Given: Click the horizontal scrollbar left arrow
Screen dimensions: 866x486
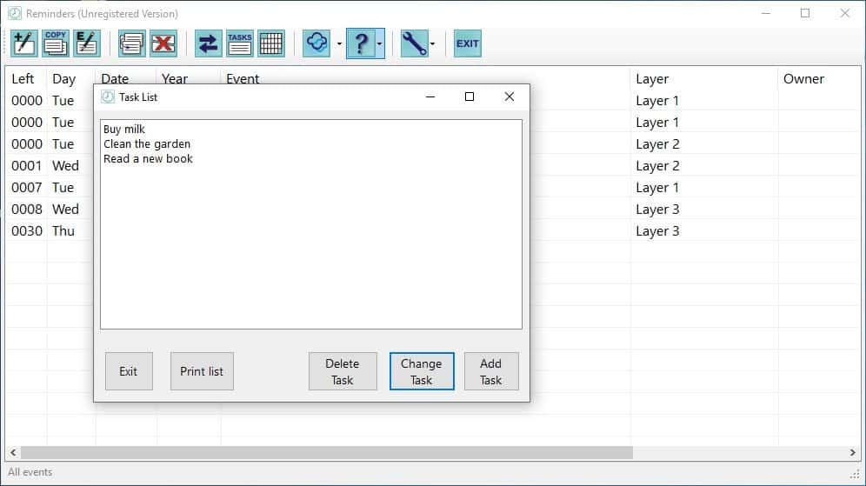Looking at the screenshot, I should tap(13, 452).
